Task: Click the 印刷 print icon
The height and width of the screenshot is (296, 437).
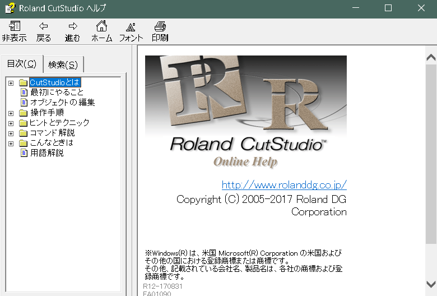Action: [x=160, y=26]
